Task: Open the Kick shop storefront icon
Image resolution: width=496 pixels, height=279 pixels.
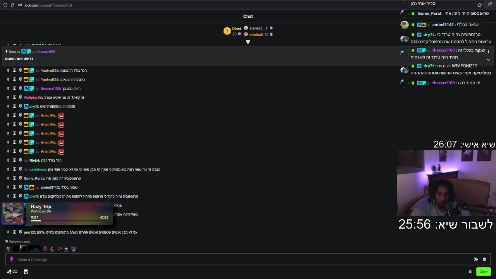Action: tap(26, 272)
